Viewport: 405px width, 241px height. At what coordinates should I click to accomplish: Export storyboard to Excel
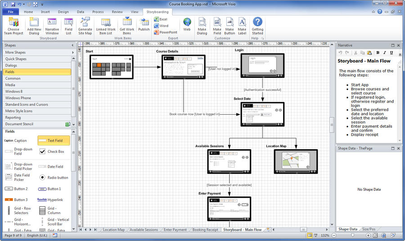click(x=161, y=19)
